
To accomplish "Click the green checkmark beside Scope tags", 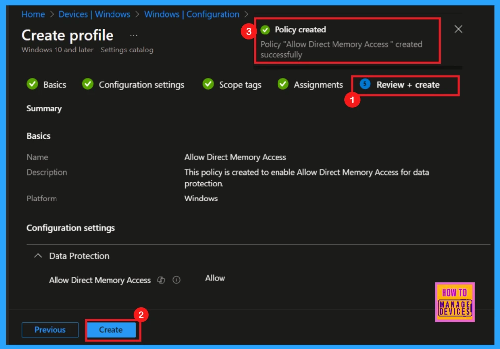I will click(208, 84).
